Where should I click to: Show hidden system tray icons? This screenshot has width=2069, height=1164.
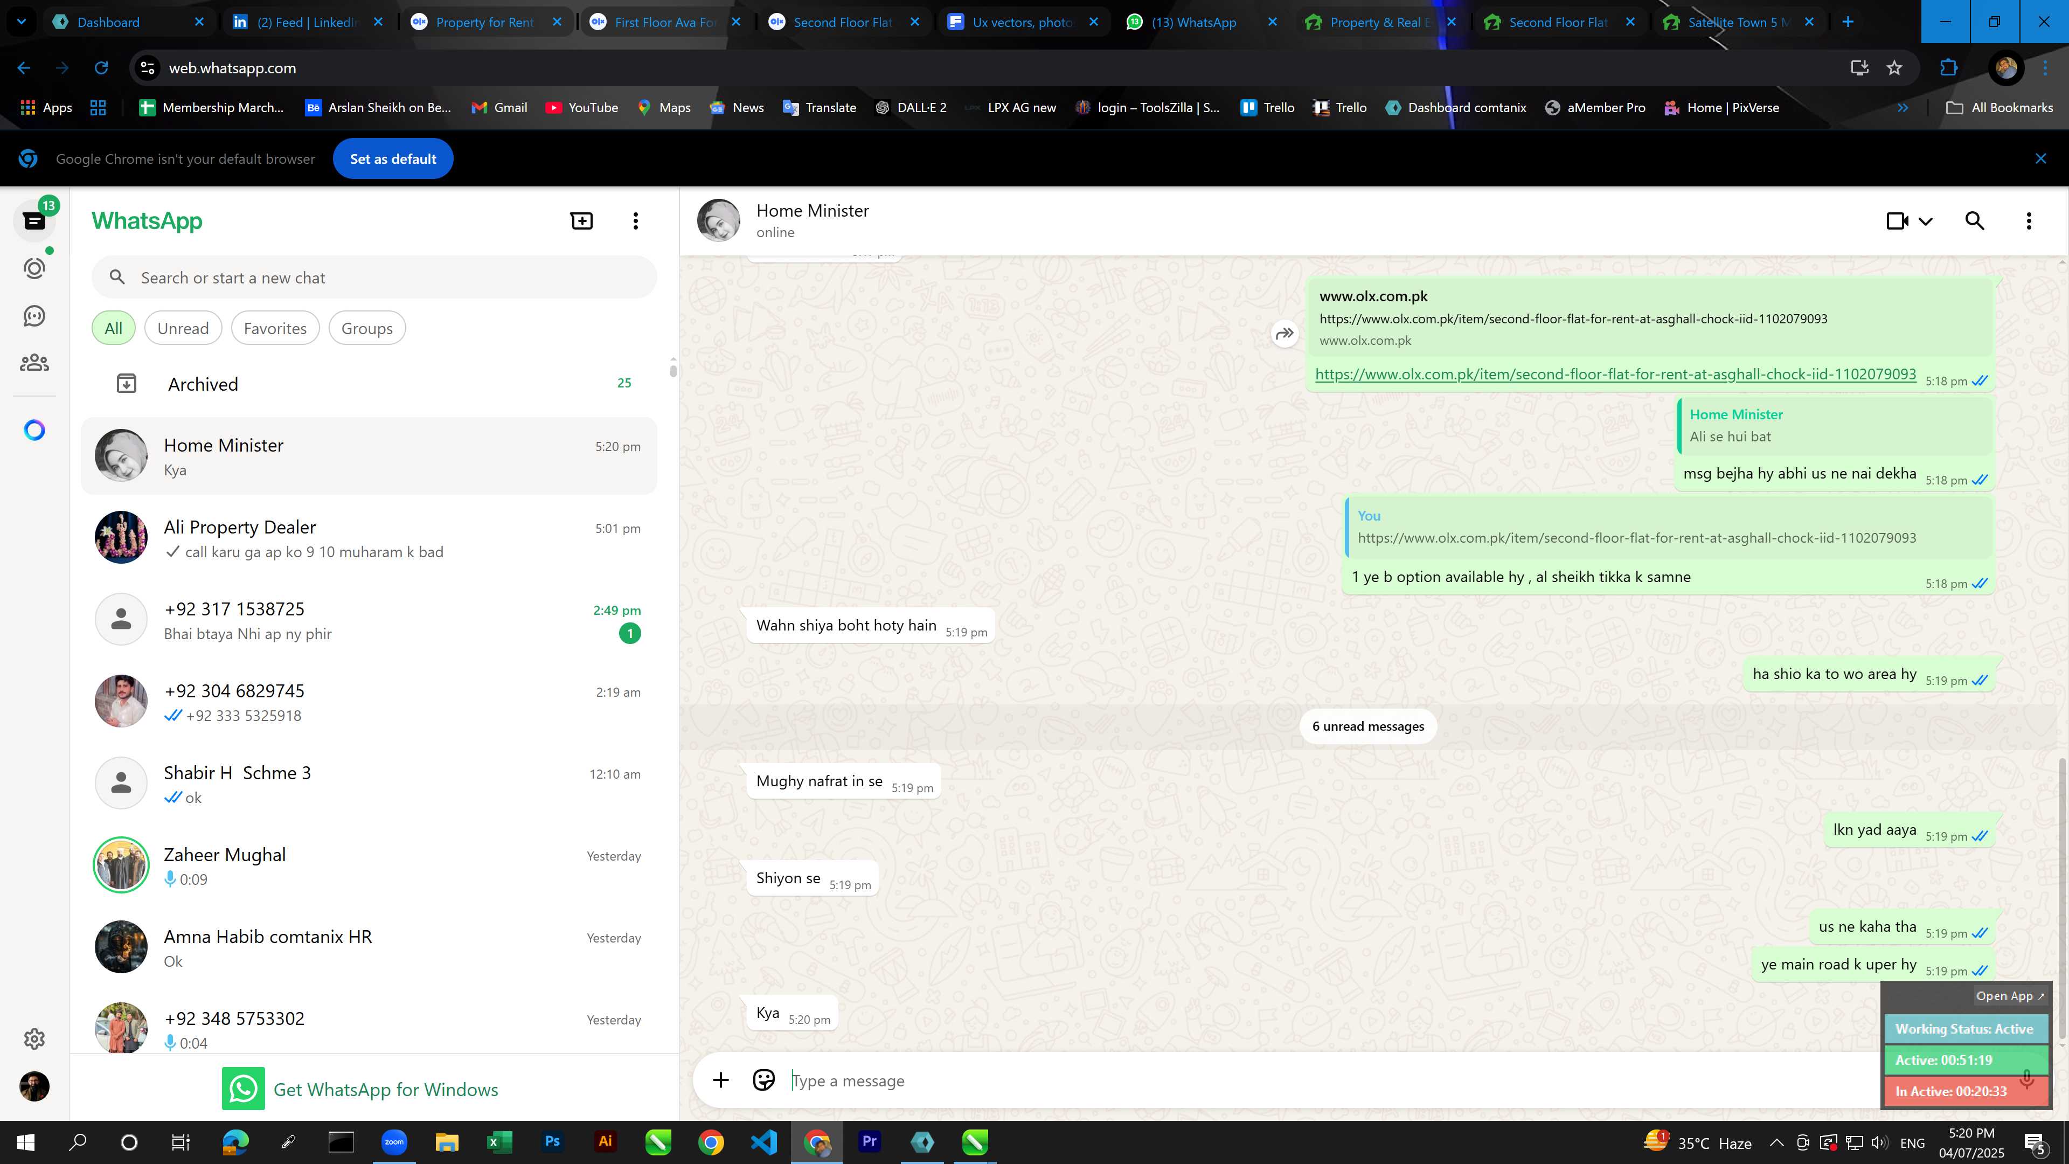tap(1776, 1142)
